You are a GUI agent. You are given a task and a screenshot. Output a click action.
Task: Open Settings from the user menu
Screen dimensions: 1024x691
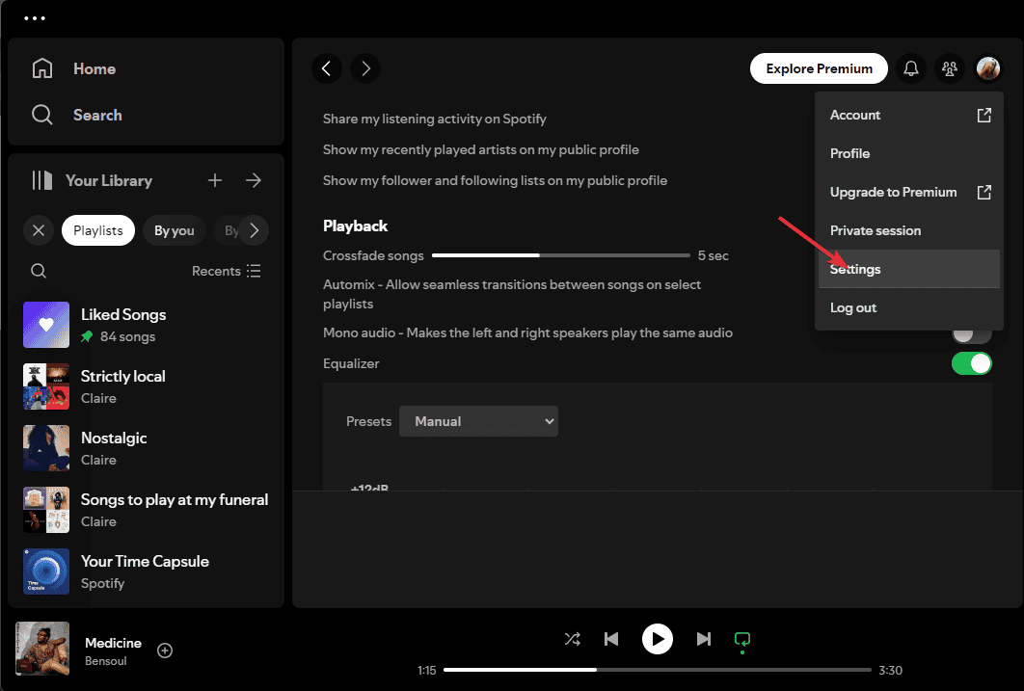tap(909, 269)
